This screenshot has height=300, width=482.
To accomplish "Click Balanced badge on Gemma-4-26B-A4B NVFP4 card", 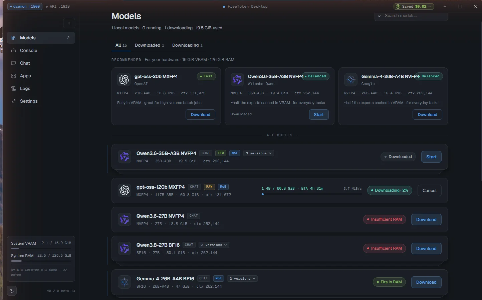I will (429, 76).
